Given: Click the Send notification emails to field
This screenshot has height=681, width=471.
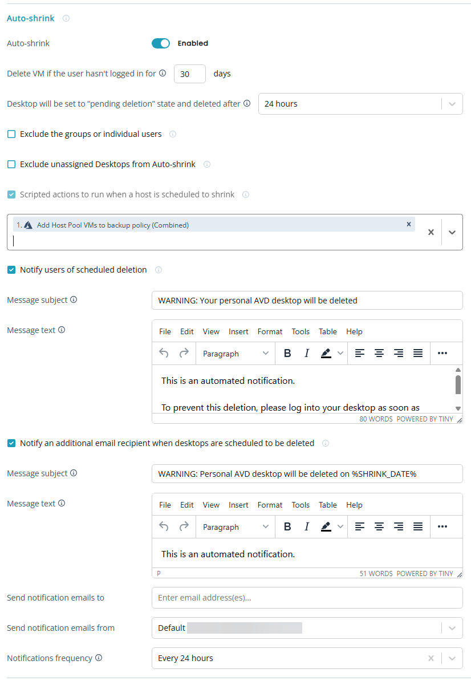Looking at the screenshot, I should (307, 598).
